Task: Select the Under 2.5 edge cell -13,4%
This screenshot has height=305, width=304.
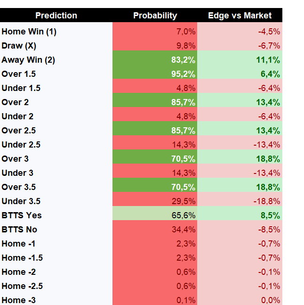Action: tap(240, 145)
